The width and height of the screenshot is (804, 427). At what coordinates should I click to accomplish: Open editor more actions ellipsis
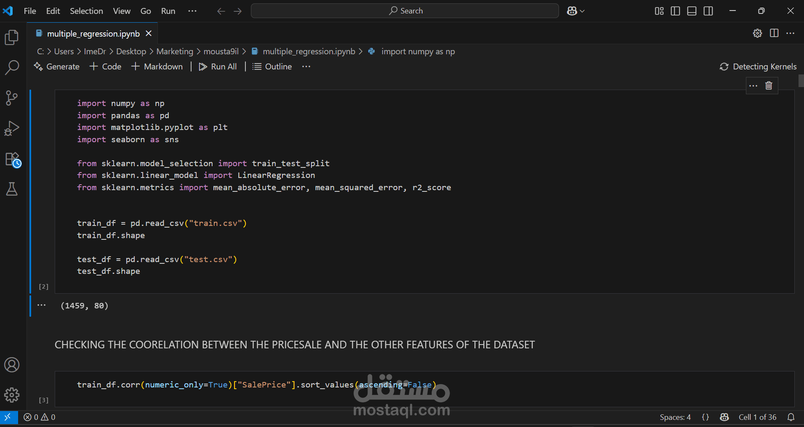click(791, 33)
